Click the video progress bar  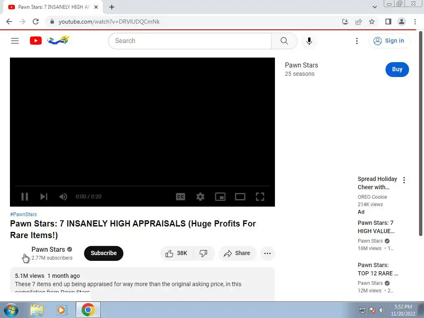[x=142, y=186]
